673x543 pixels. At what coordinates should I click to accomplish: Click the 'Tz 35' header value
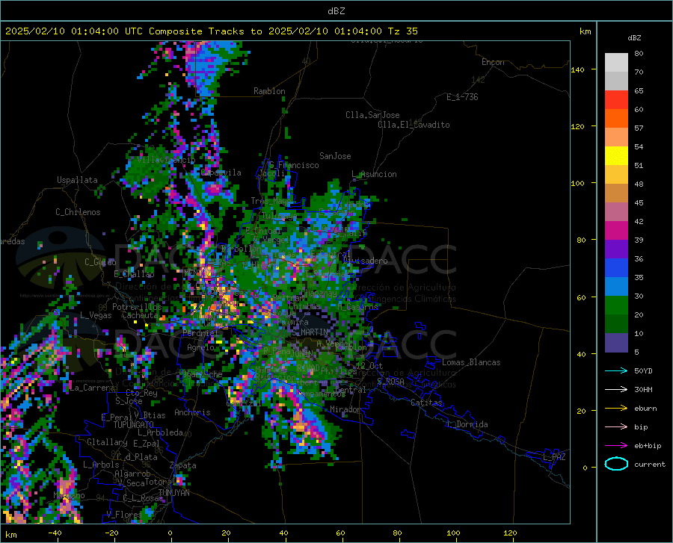403,31
